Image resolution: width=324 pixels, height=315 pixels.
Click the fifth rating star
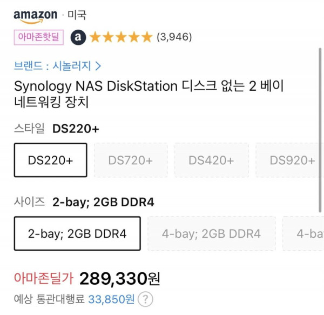pyautogui.click(x=147, y=37)
